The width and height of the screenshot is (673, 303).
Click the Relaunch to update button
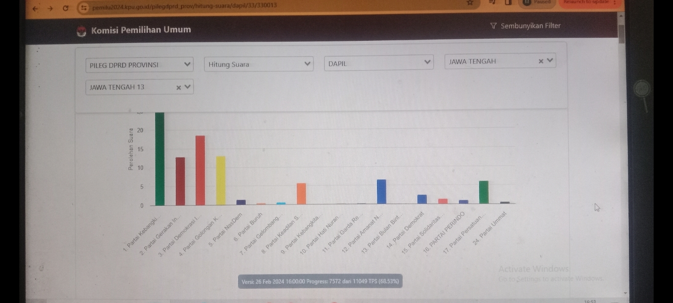pos(588,3)
